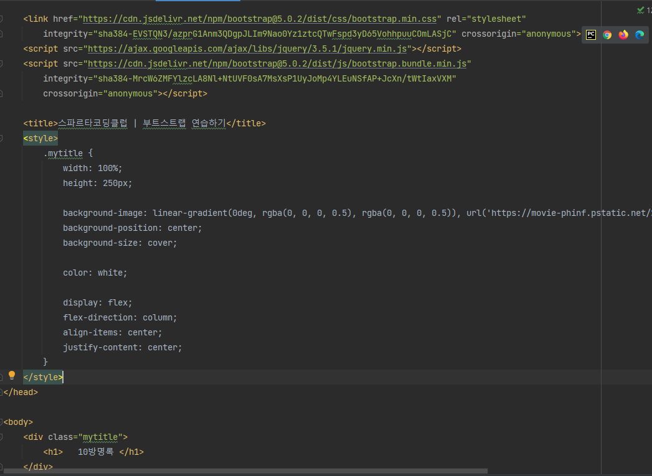Click 'background-position: center;' line
The image size is (652, 476).
pos(132,228)
